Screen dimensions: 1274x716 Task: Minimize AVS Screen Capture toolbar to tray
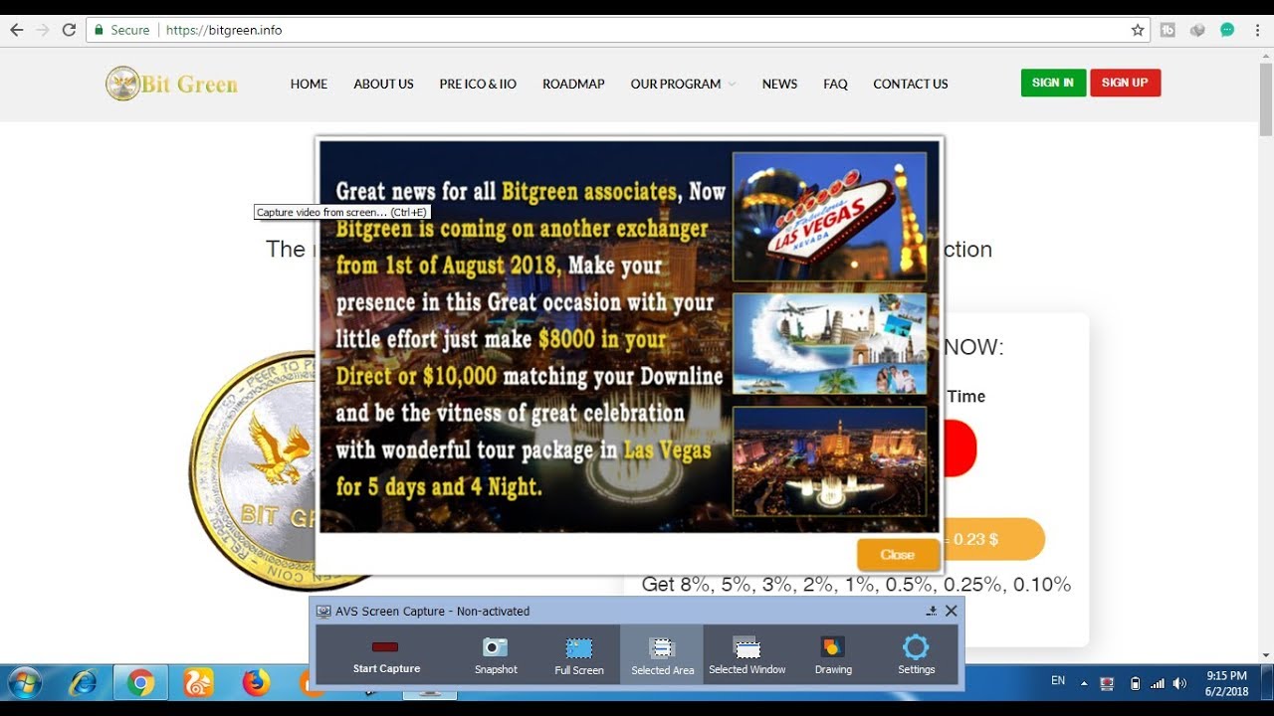pos(932,611)
